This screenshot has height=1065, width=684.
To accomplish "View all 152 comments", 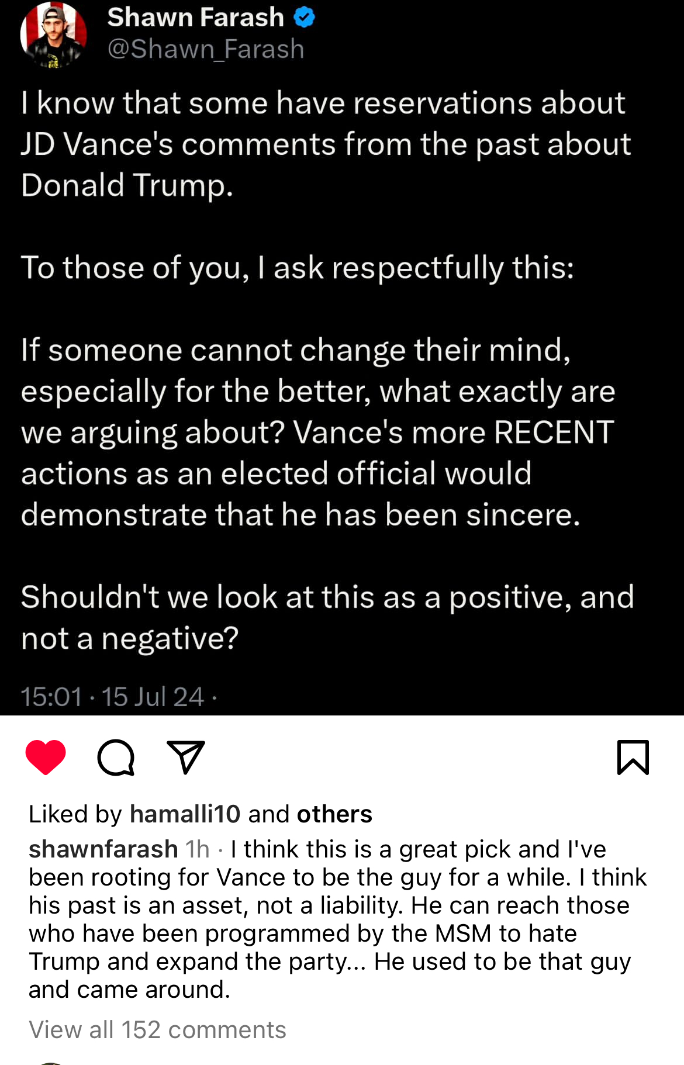I will 157,1029.
